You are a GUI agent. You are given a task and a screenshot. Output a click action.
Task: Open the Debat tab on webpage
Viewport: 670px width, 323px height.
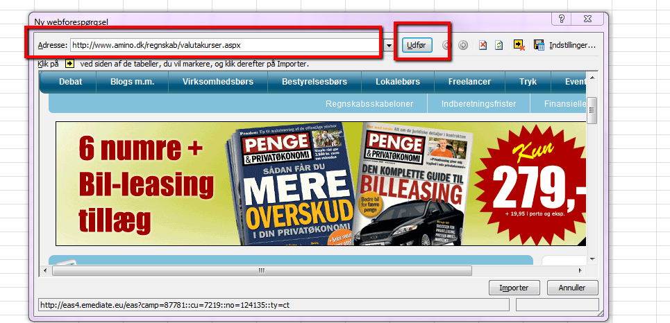click(71, 82)
